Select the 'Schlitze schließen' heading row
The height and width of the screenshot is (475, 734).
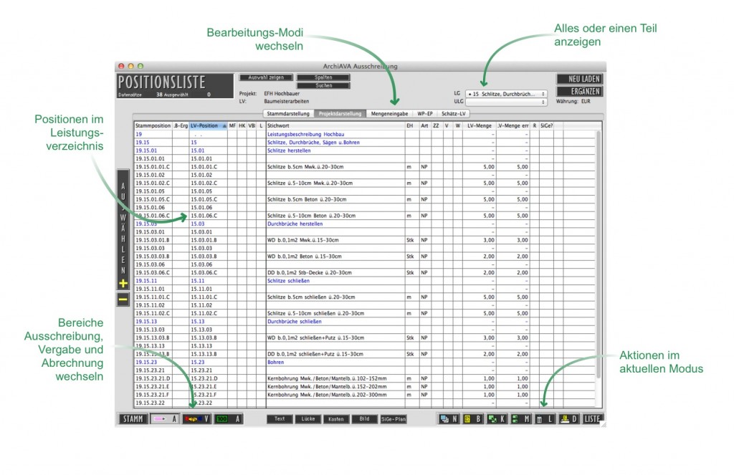[364, 281]
